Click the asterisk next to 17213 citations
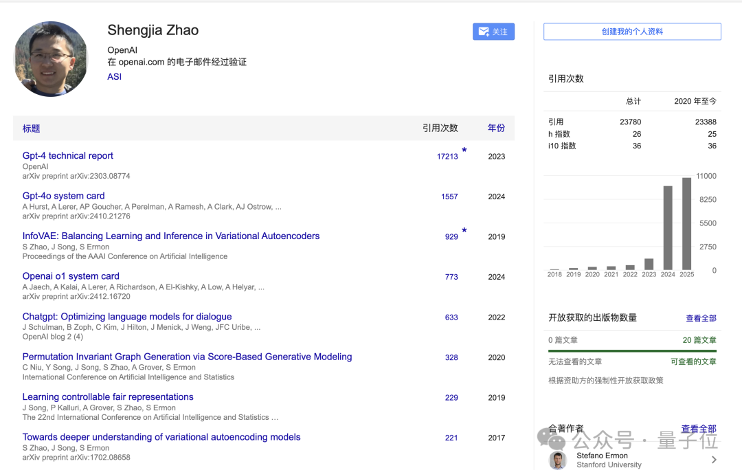 click(x=464, y=151)
